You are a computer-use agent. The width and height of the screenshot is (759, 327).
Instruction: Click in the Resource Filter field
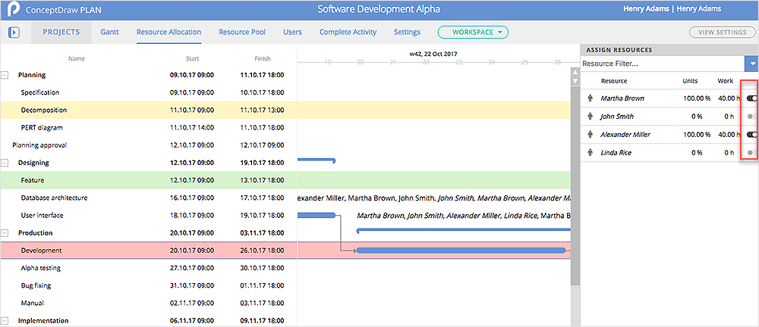[x=662, y=64]
